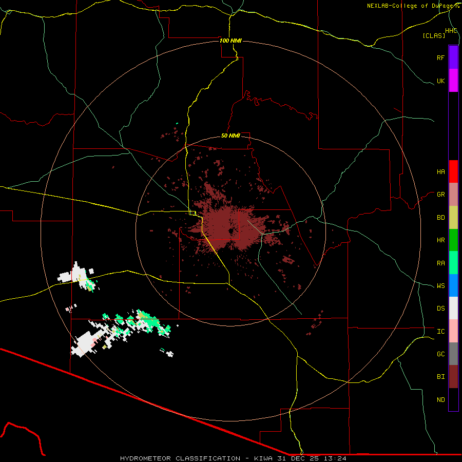The height and width of the screenshot is (462, 462).
Task: Click the 100 NMI range ring label
Action: pos(230,41)
